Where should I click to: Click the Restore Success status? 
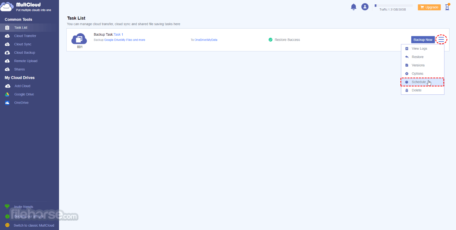click(287, 40)
